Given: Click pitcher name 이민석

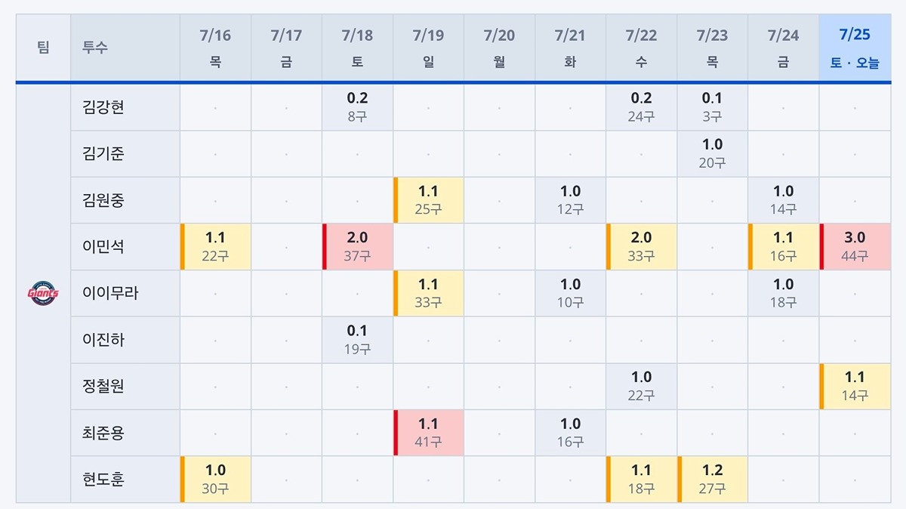Looking at the screenshot, I should tap(103, 246).
